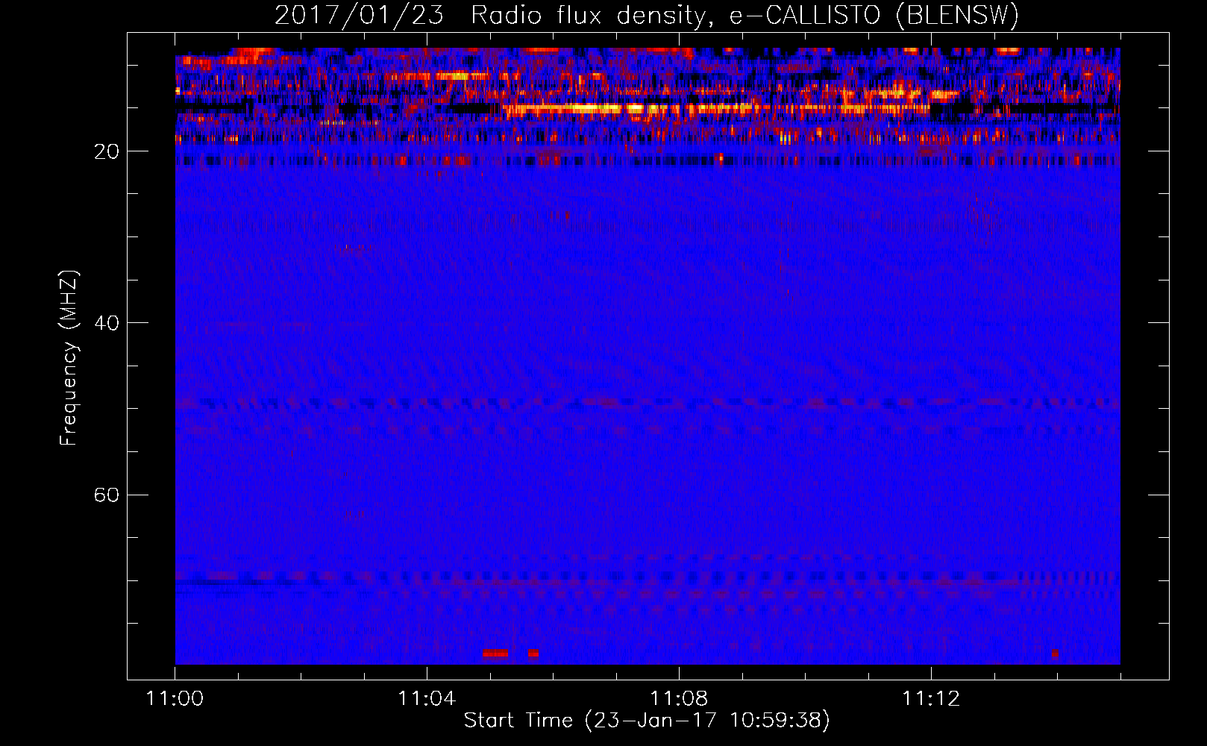The width and height of the screenshot is (1207, 746).
Task: Click the 60 MHz frequency label
Action: point(107,495)
